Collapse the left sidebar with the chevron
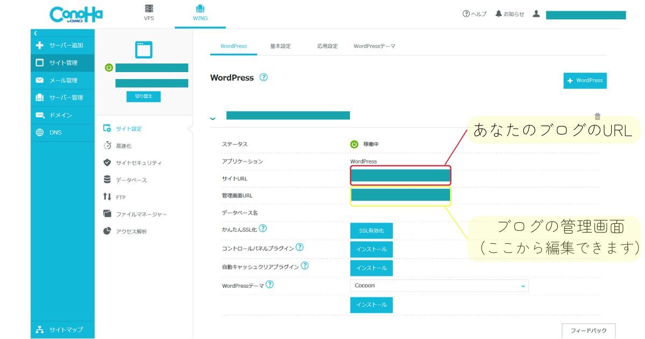Image resolution: width=645 pixels, height=339 pixels. click(35, 33)
